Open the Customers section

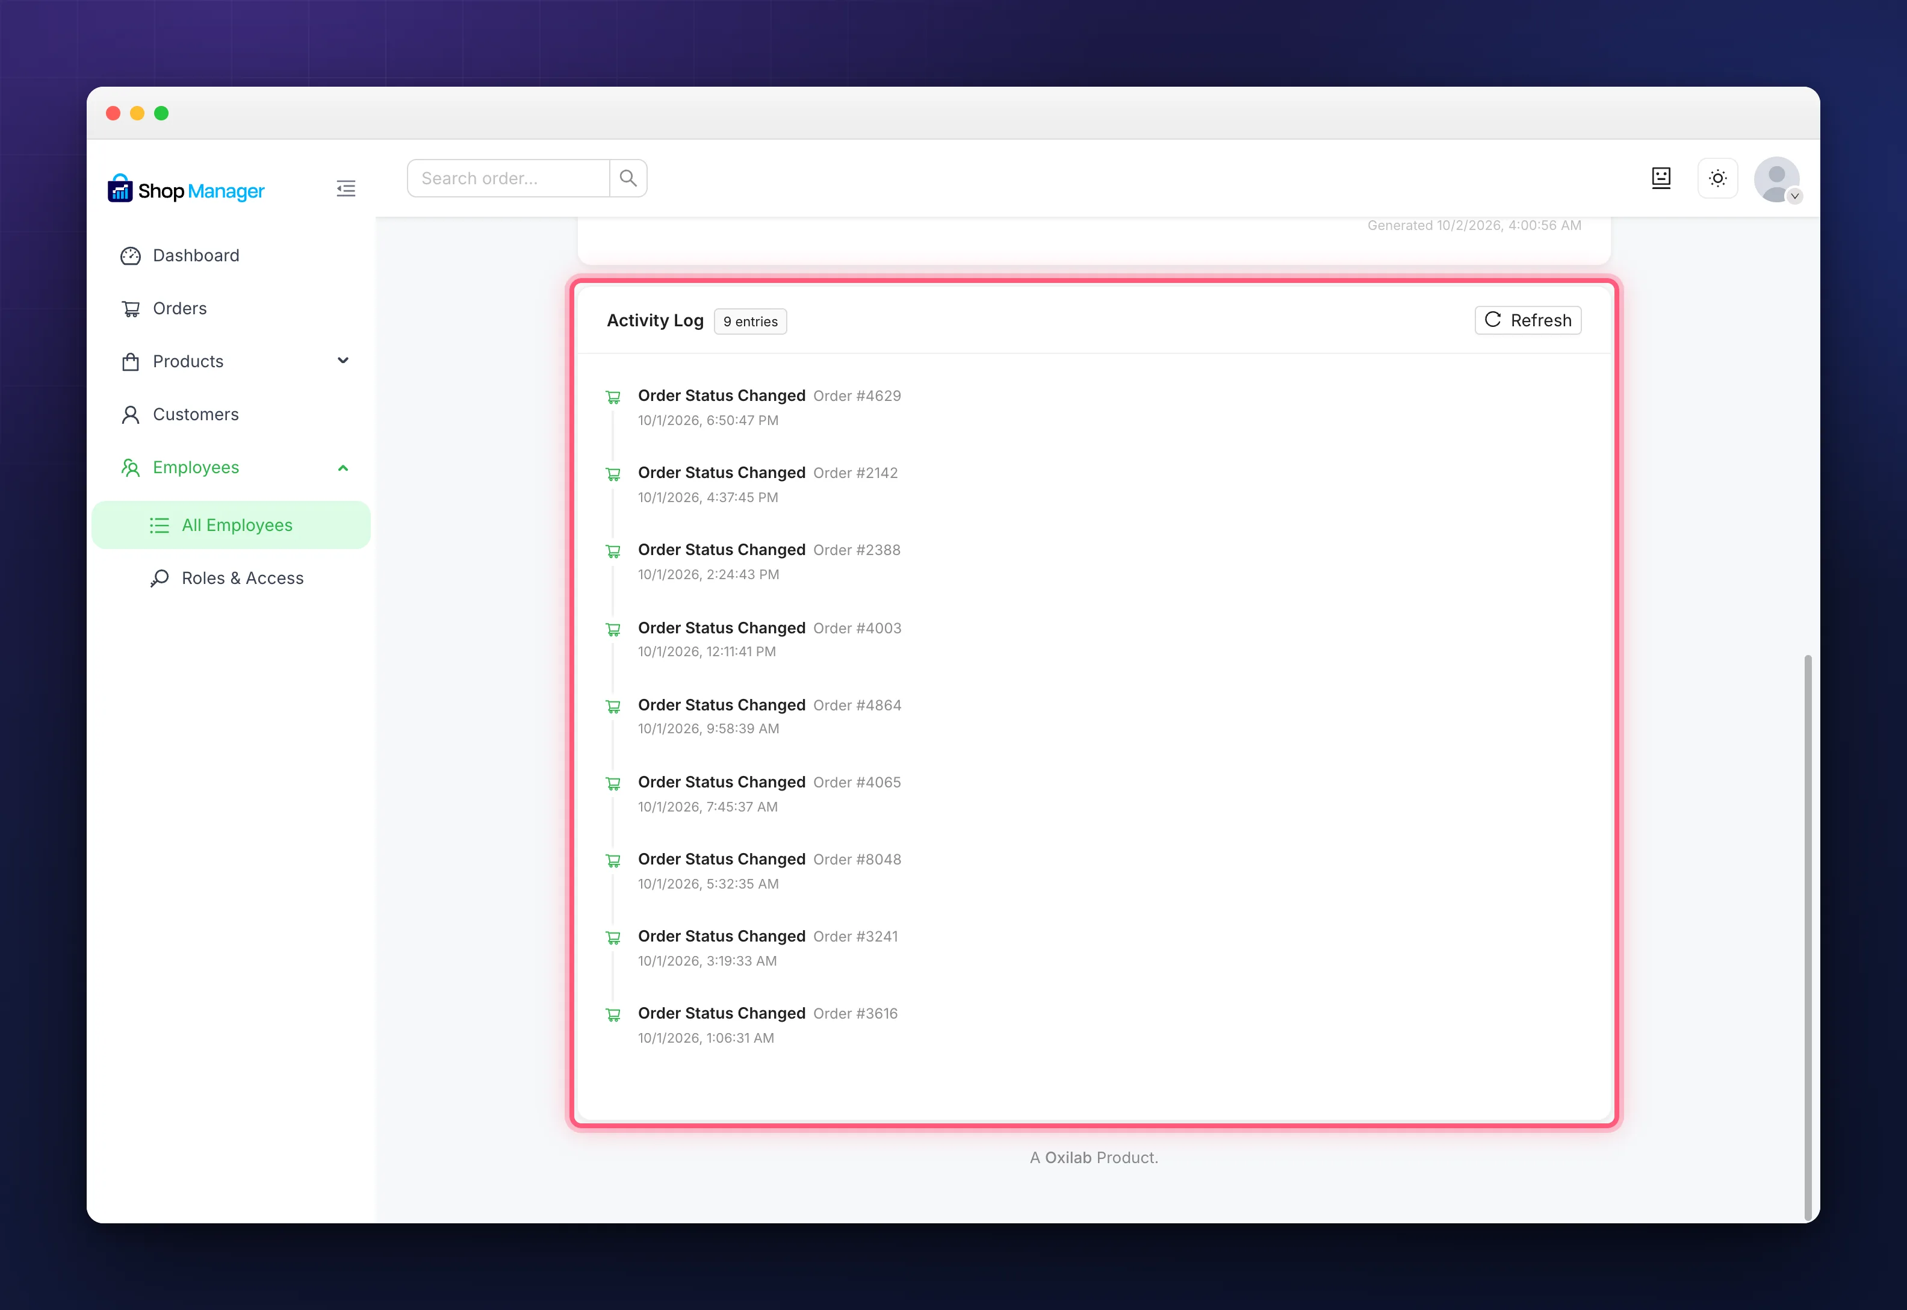tap(231, 415)
